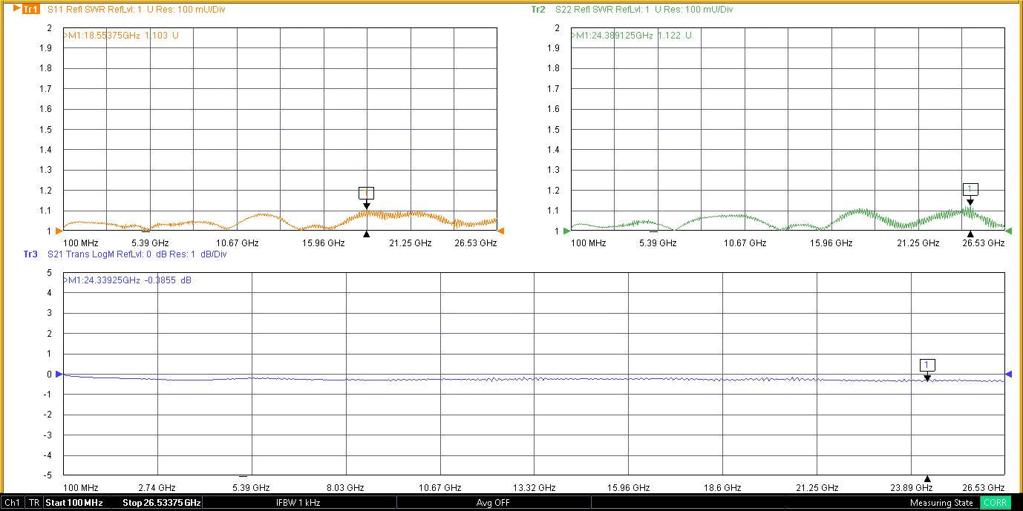Click the 1.5 value on S11 y-axis
The image size is (1023, 511).
click(x=46, y=129)
